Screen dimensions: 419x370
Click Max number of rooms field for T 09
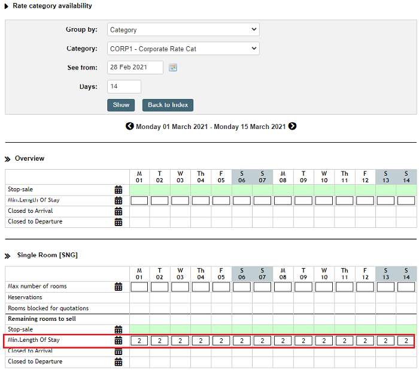pyautogui.click(x=303, y=287)
